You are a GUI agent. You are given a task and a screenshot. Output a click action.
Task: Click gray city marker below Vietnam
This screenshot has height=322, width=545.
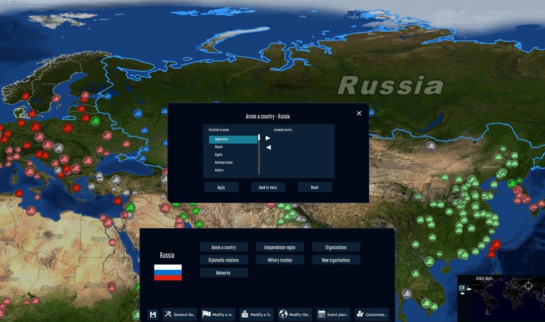pyautogui.click(x=407, y=293)
